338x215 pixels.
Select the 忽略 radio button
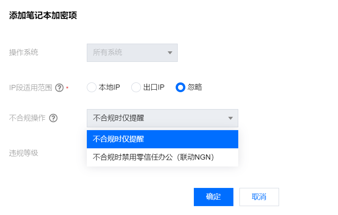[181, 87]
